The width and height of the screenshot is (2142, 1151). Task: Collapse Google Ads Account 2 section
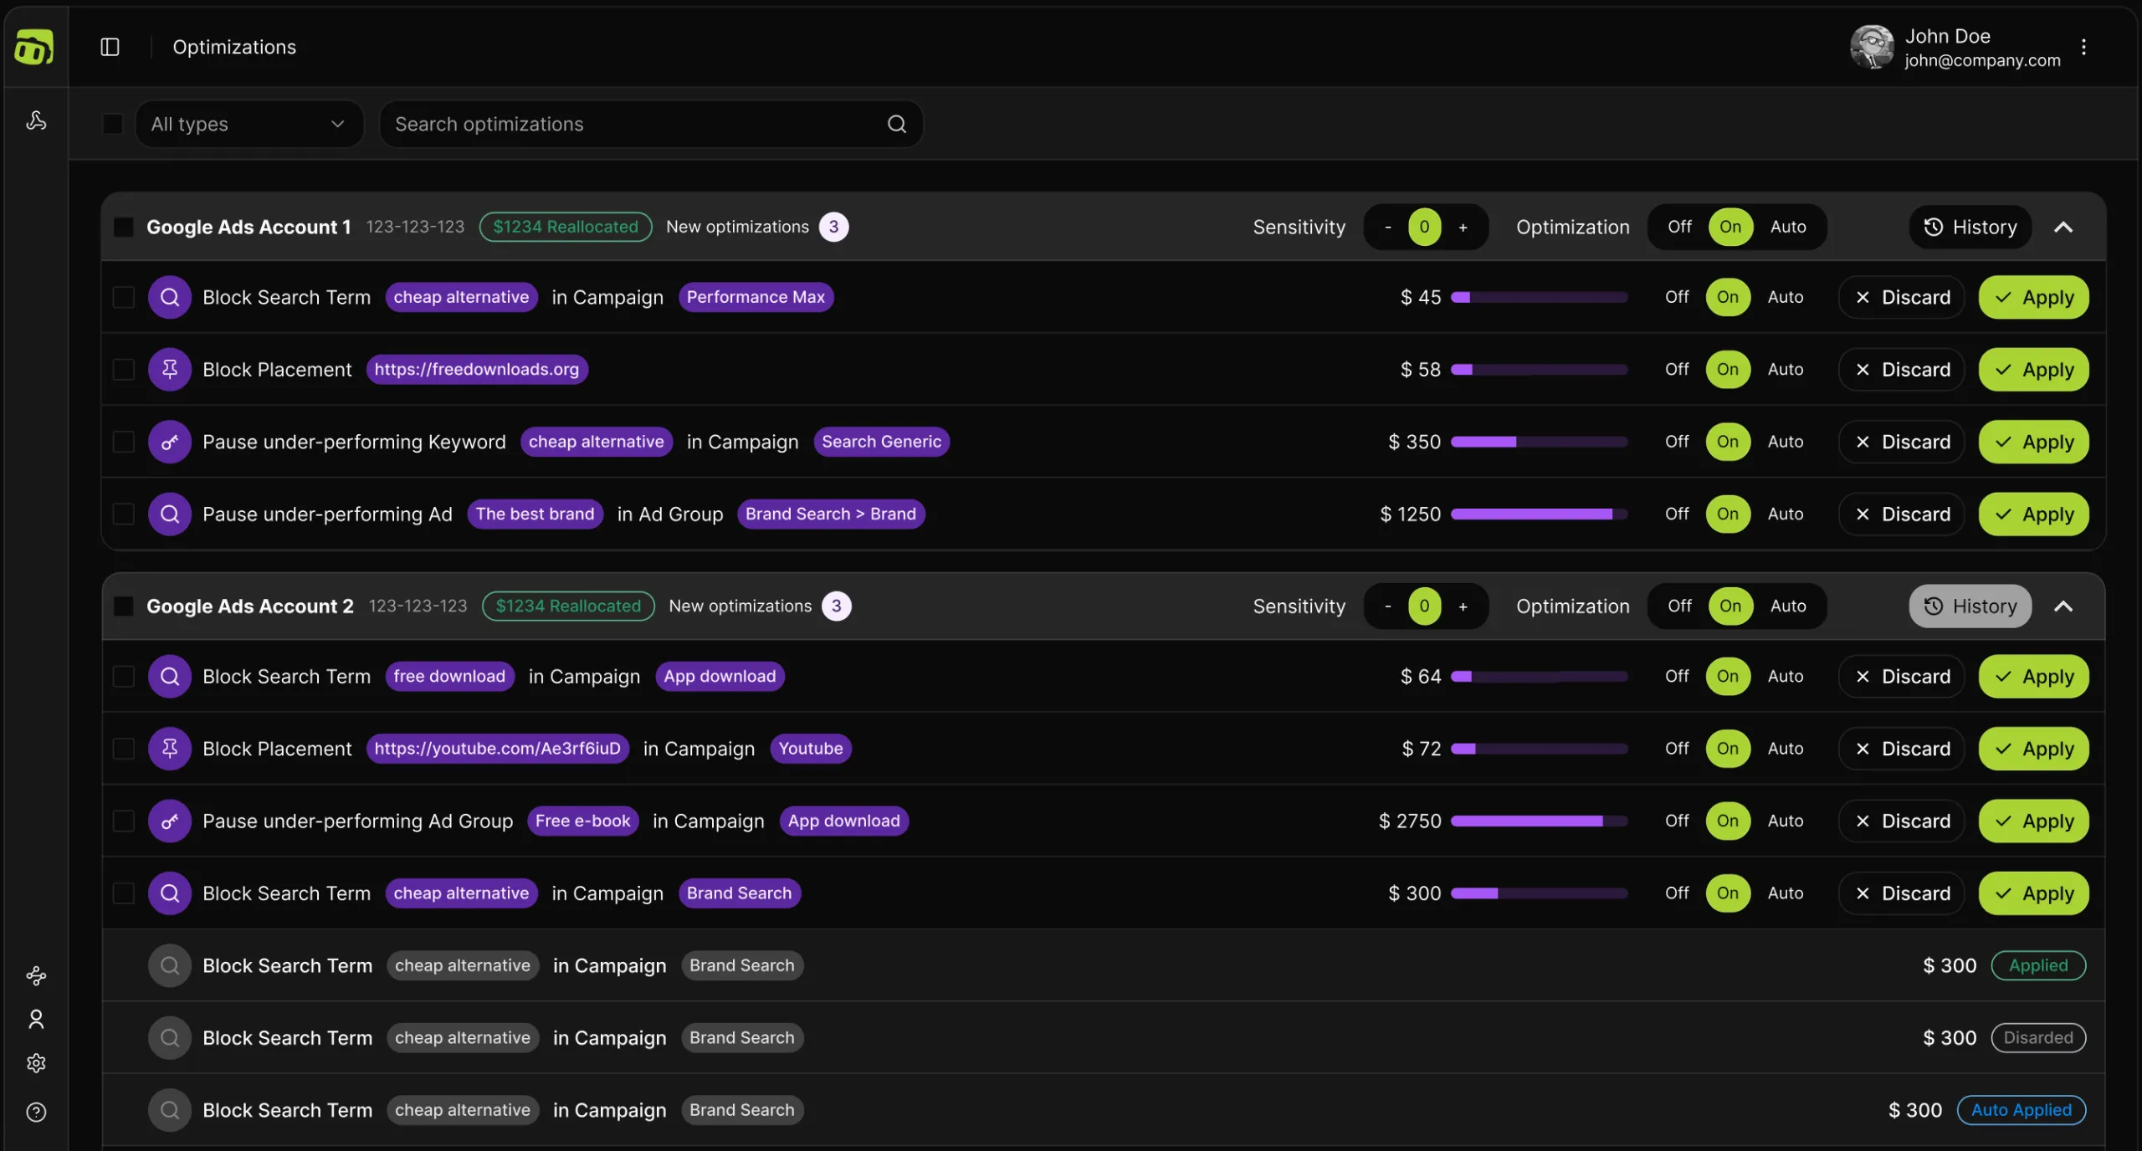2063,606
